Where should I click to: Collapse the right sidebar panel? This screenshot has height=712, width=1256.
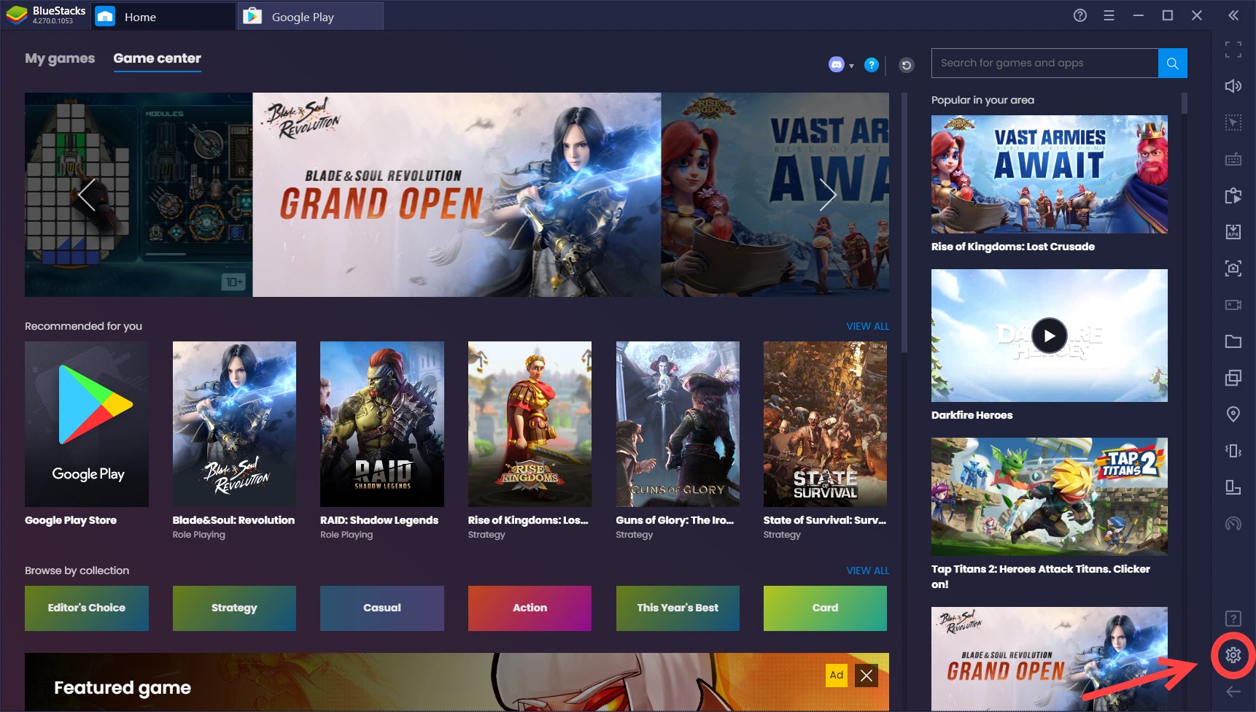[x=1234, y=15]
